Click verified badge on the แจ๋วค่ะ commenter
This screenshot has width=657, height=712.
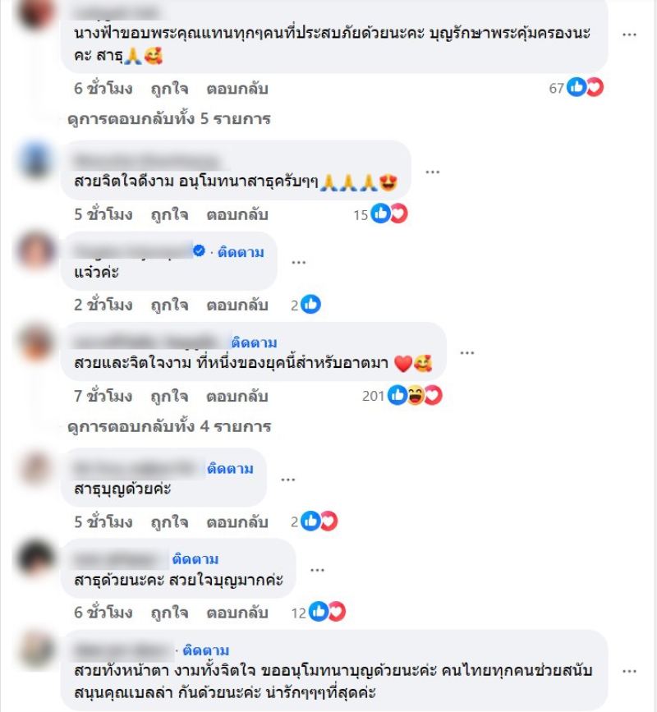199,250
